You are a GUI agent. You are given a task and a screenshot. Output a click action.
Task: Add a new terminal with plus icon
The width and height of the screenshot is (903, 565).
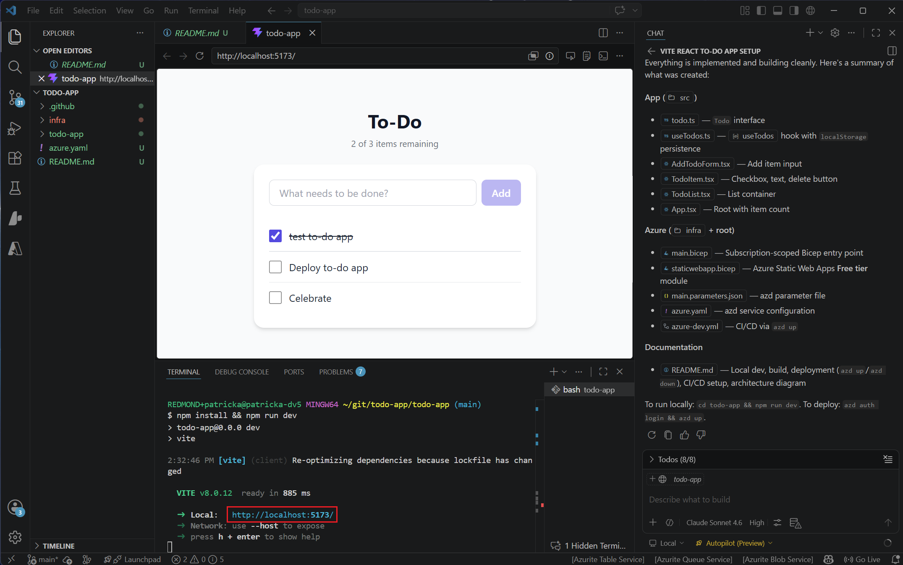[554, 371]
